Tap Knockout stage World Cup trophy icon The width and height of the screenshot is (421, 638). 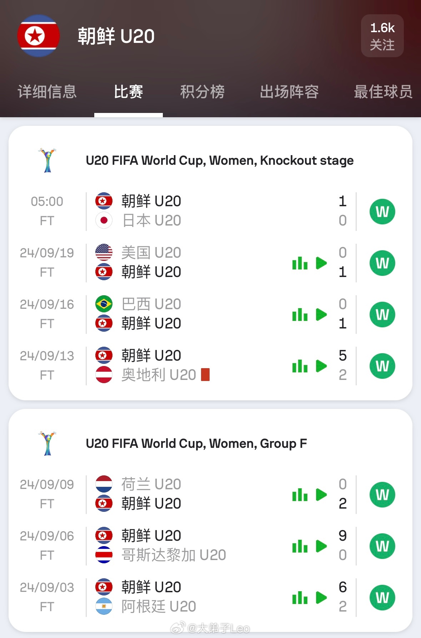(47, 160)
